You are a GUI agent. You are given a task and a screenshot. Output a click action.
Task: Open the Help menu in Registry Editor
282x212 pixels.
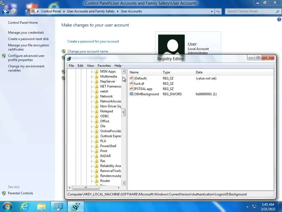coord(118,66)
